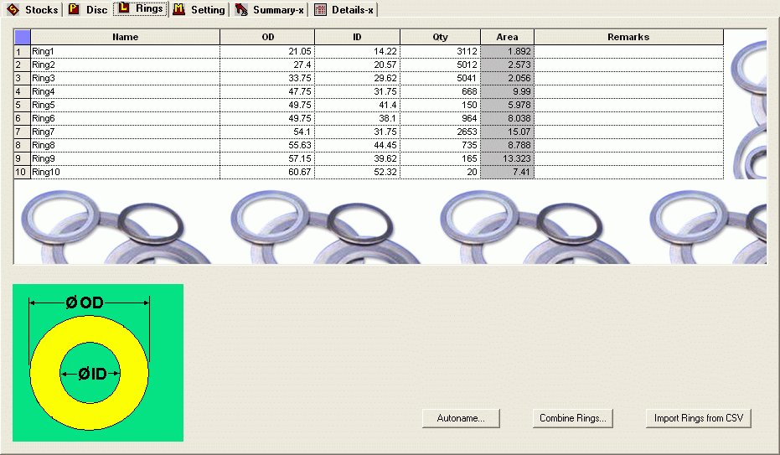
Task: Select the Ring10 name cell
Action: click(x=126, y=173)
